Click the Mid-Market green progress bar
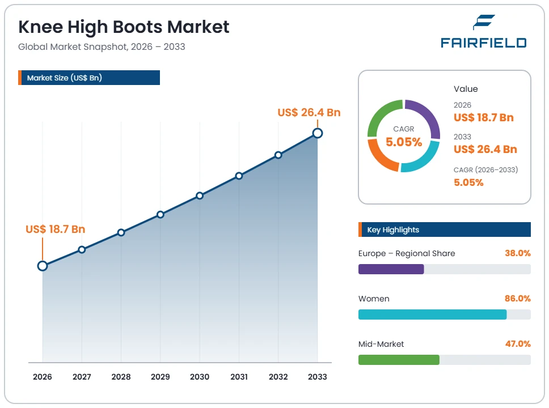 399,360
